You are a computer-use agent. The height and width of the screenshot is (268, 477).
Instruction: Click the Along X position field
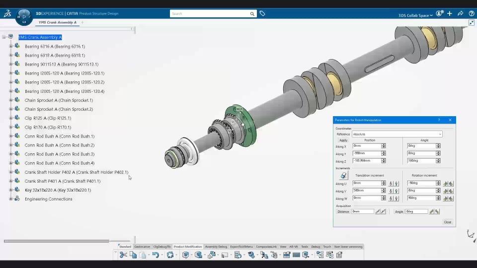click(x=367, y=146)
